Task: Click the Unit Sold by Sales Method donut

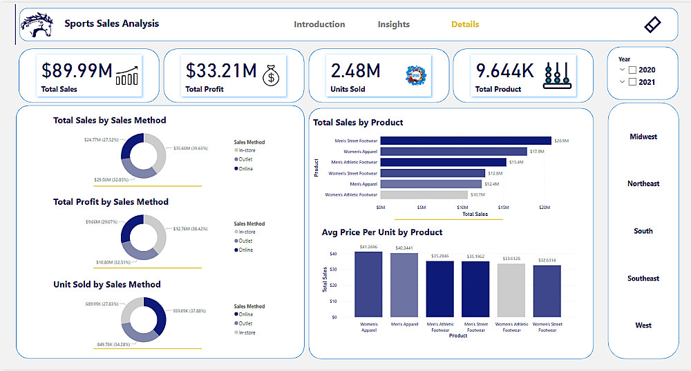Action: (143, 319)
